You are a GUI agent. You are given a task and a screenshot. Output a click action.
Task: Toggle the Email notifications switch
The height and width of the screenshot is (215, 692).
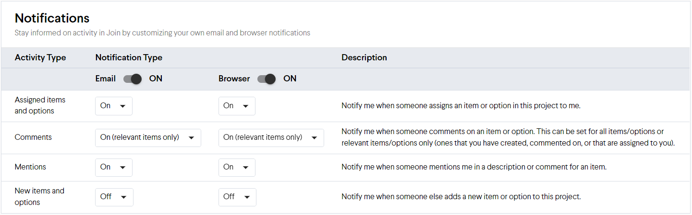click(x=133, y=79)
